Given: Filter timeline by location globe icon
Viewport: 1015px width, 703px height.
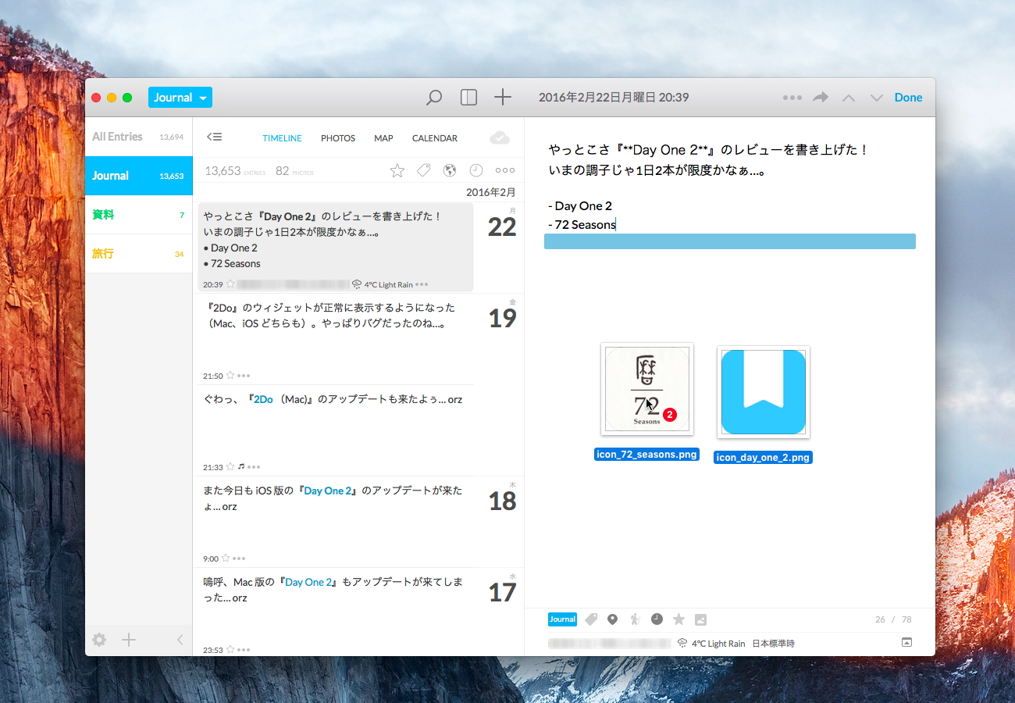Looking at the screenshot, I should click(x=449, y=170).
